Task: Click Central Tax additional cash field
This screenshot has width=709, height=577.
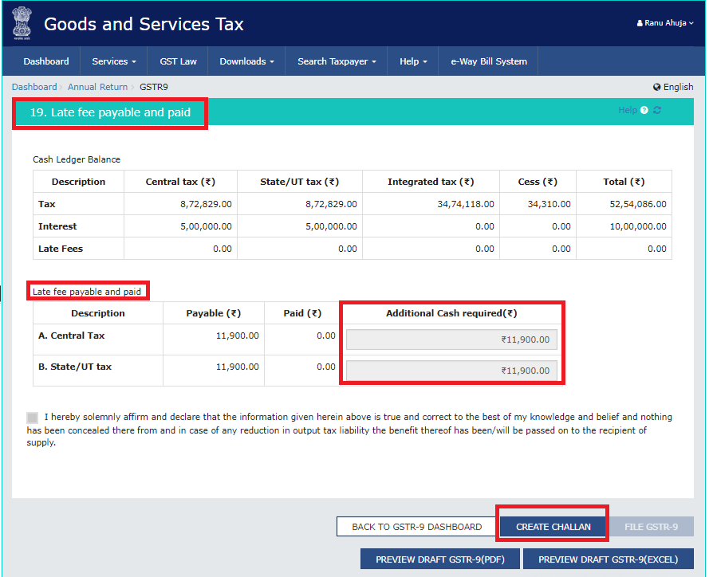Action: pos(451,340)
